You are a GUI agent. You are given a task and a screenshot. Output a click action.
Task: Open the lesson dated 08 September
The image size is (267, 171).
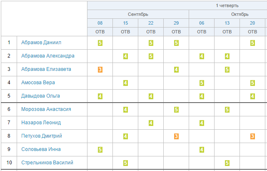coord(100,23)
